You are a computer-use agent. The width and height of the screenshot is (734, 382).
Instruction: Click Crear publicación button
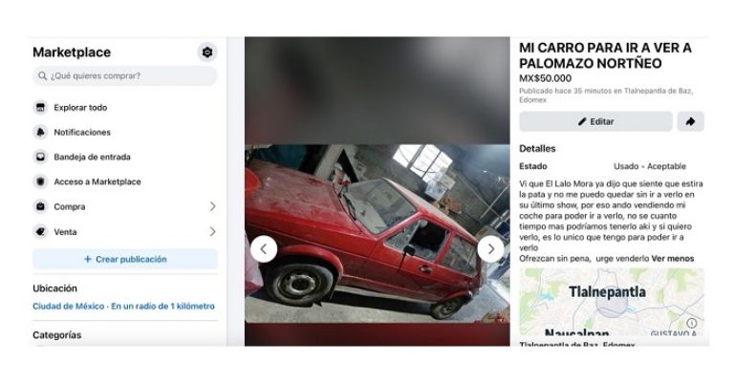click(125, 259)
